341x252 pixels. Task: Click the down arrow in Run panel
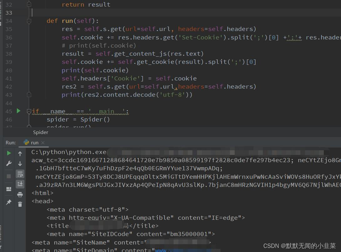[20, 164]
